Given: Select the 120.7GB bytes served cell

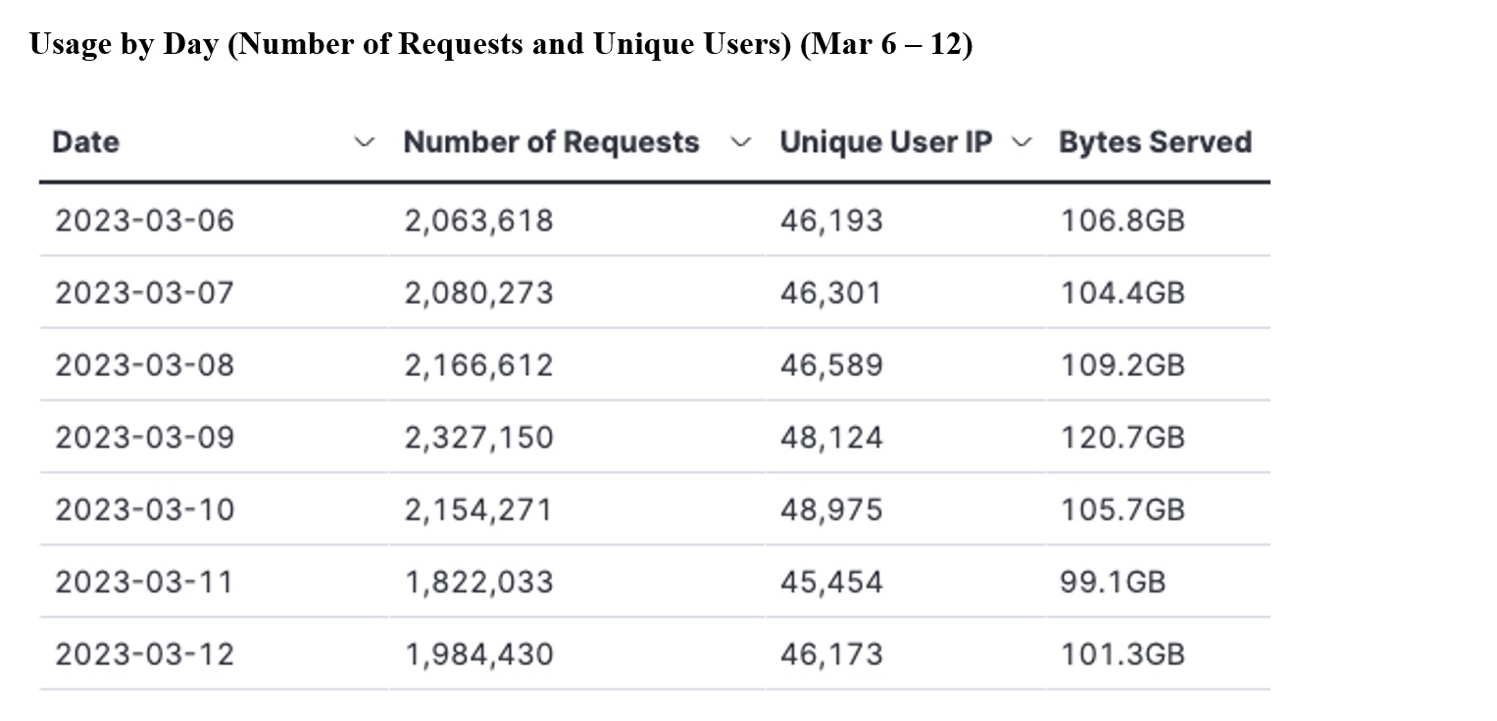Looking at the screenshot, I should point(1123,437).
